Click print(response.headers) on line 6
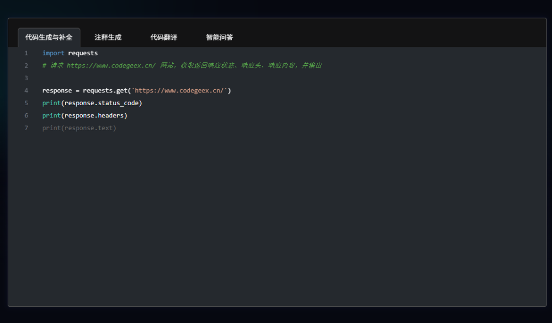 pos(84,115)
